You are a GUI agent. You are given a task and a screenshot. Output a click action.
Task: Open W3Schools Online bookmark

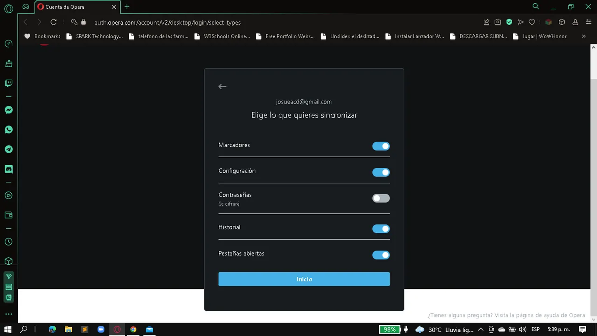coord(222,36)
